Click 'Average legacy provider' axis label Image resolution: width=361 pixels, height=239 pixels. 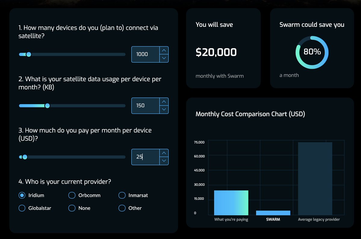[x=319, y=219]
